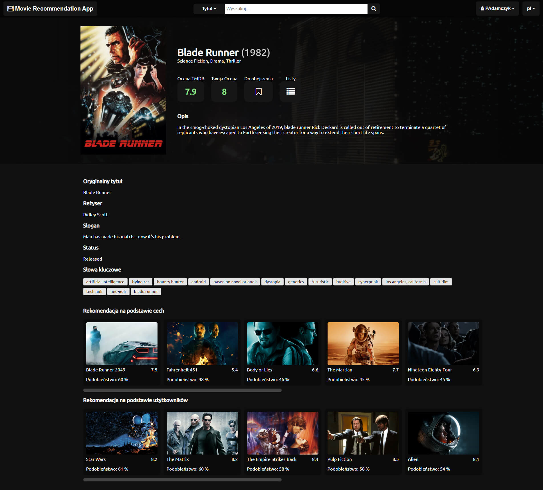Open the Tytuł search type dropdown

click(x=209, y=9)
